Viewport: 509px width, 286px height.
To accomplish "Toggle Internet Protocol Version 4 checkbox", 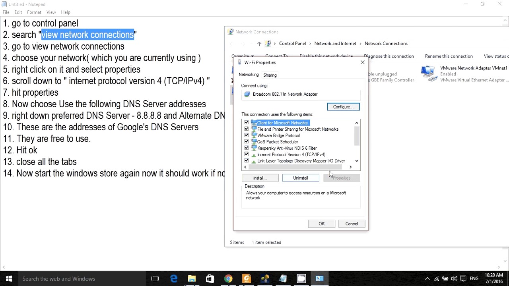I will coord(247,155).
